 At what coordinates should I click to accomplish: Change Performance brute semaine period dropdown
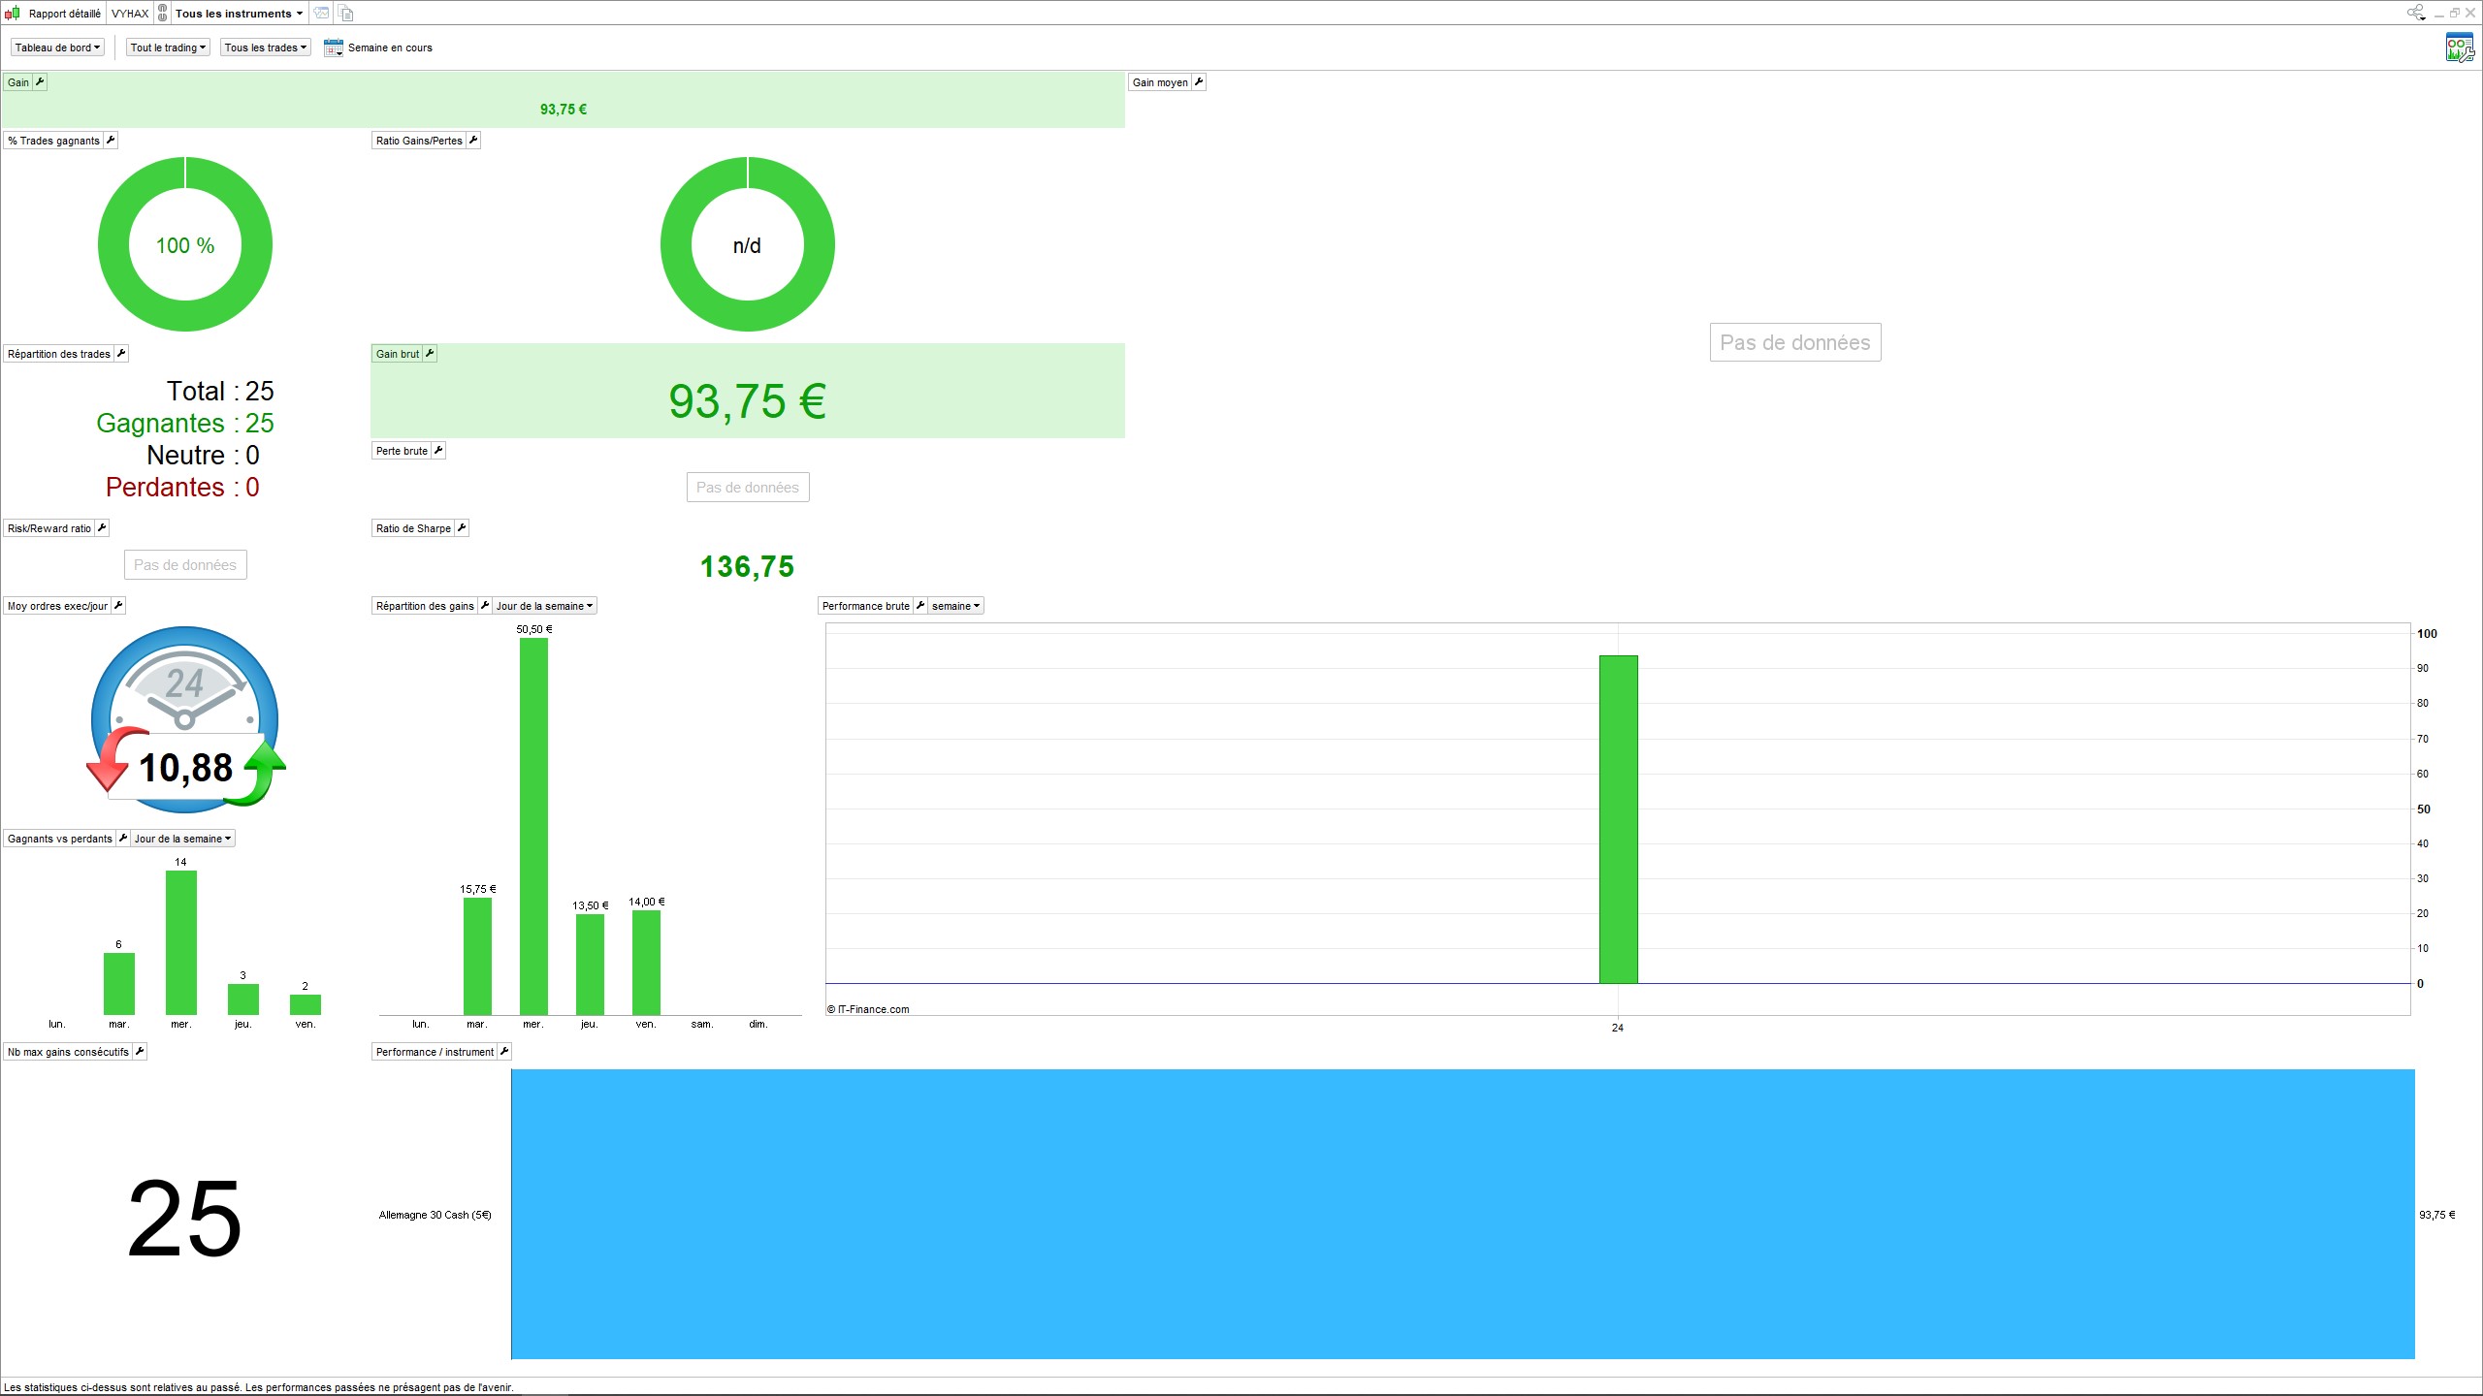pos(955,606)
